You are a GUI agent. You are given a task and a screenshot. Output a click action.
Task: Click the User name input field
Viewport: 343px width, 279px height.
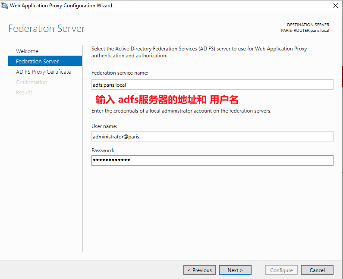(x=212, y=136)
